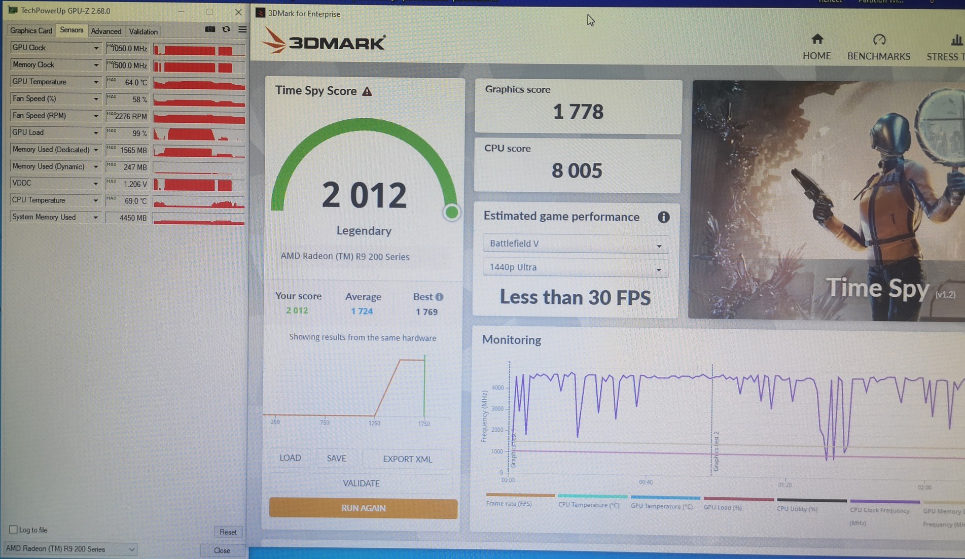Open the Memory Used (Dynamic) dropdown

click(x=96, y=166)
